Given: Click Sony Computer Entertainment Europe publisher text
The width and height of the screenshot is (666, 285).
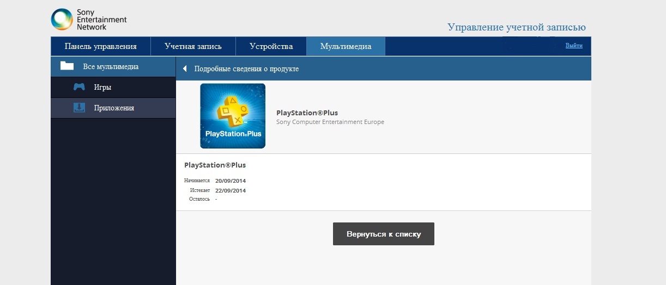Looking at the screenshot, I should [x=330, y=122].
